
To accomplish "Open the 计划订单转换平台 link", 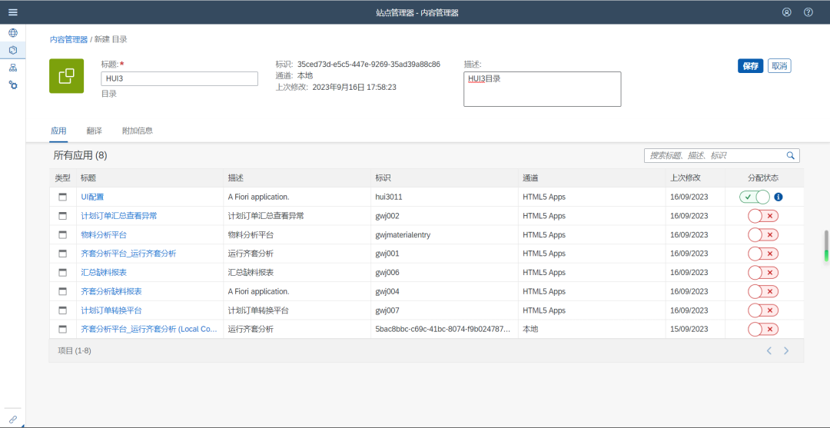I will pos(111,310).
